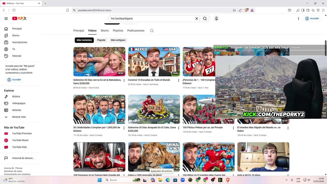Select 'Más antiguos' sort chip
Screen dimensions: 327x184
[118, 40]
